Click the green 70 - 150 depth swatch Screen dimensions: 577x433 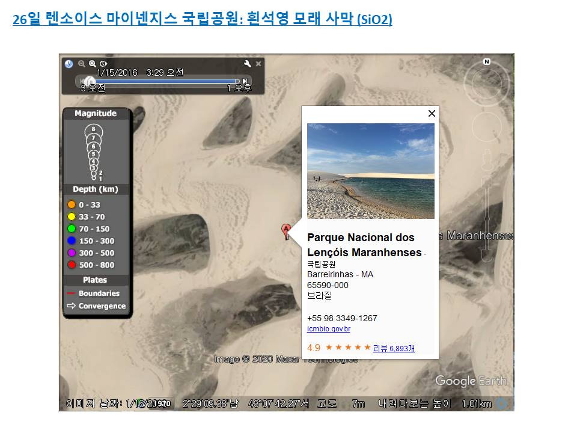(72, 229)
